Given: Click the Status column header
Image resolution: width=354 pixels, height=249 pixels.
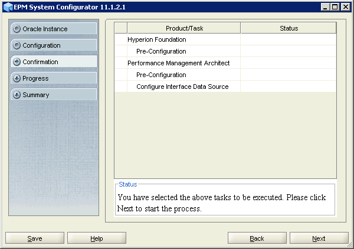Looking at the screenshot, I should tap(289, 28).
